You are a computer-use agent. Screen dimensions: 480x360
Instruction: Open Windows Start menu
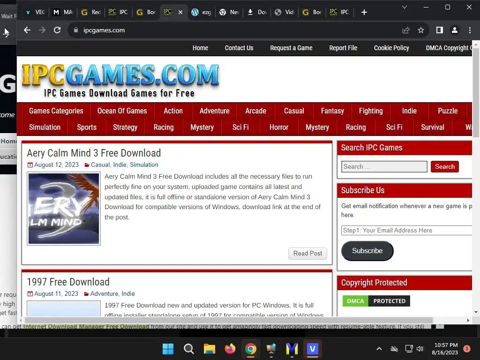(168, 349)
